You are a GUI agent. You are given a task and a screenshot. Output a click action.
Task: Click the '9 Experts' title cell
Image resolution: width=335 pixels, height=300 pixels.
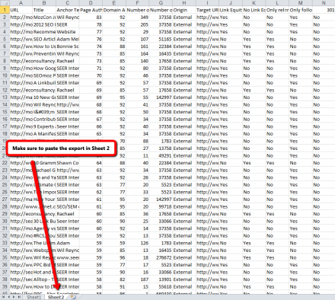tap(44, 126)
